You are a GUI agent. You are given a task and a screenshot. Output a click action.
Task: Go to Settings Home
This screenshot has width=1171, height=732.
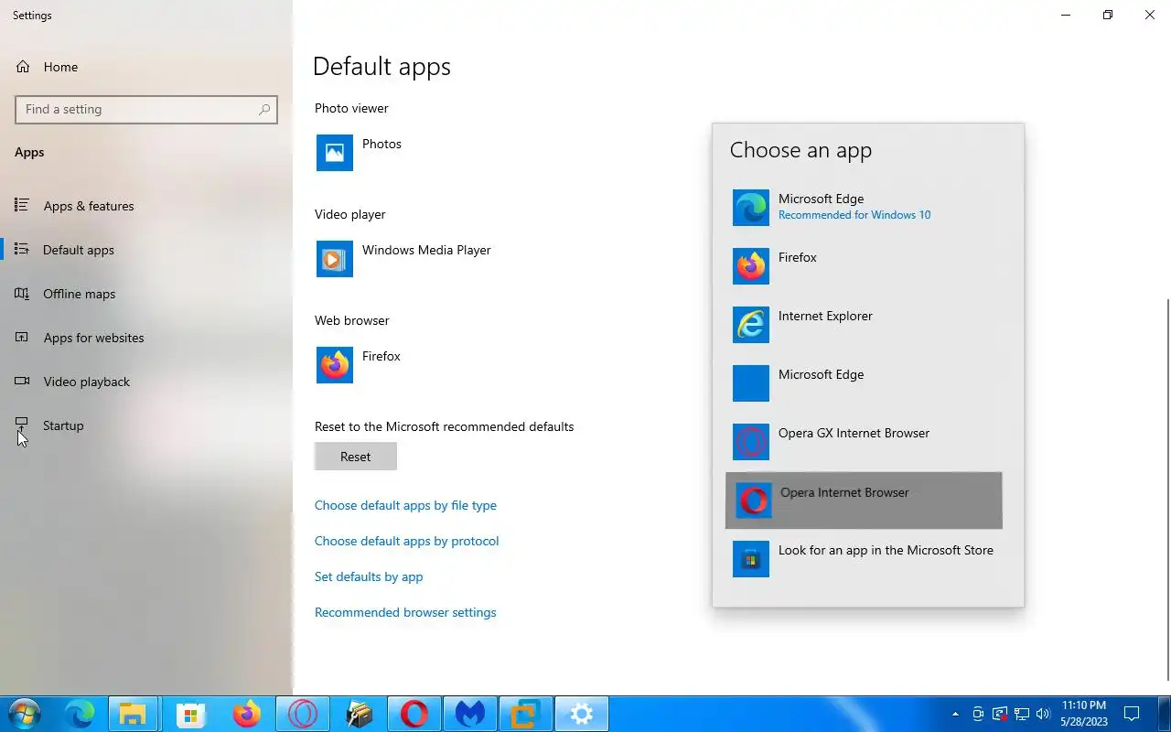[146, 67]
